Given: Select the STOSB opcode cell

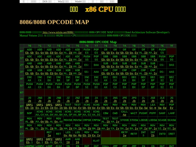Looking at the screenshot, I should (x=124, y=120).
